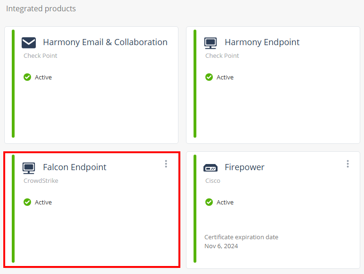Click the CrowdStrike vendor label

point(41,180)
